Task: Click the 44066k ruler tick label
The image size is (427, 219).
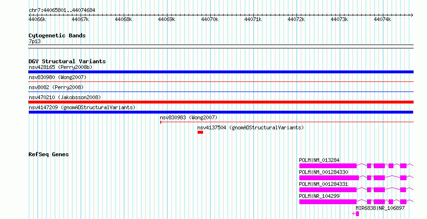Action: [x=37, y=19]
